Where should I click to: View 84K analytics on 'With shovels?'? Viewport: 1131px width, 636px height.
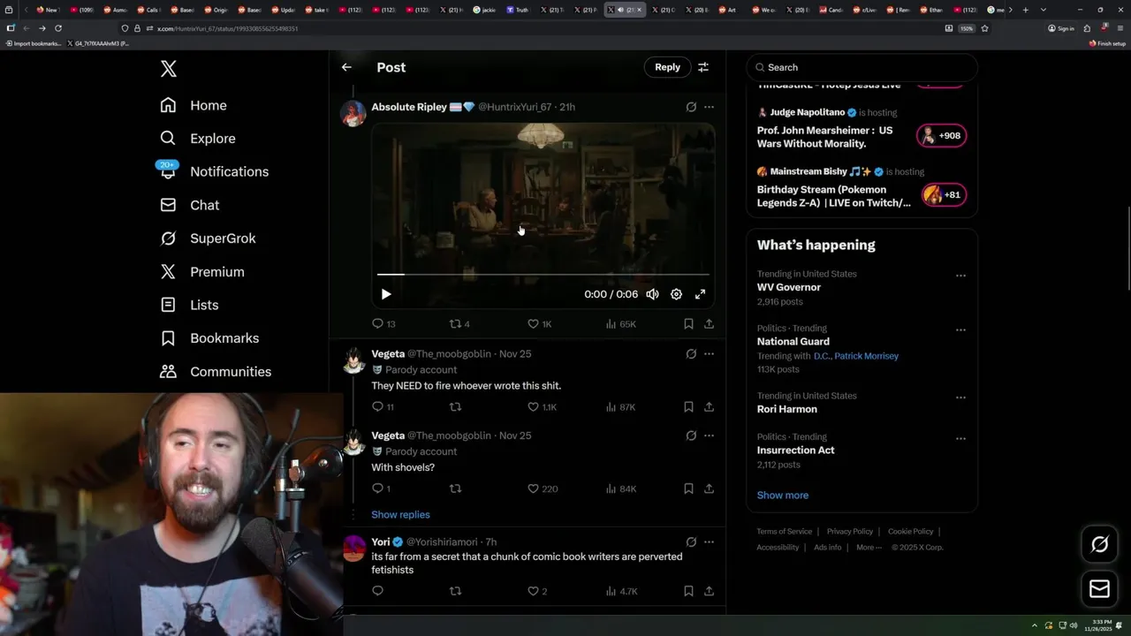tap(621, 488)
